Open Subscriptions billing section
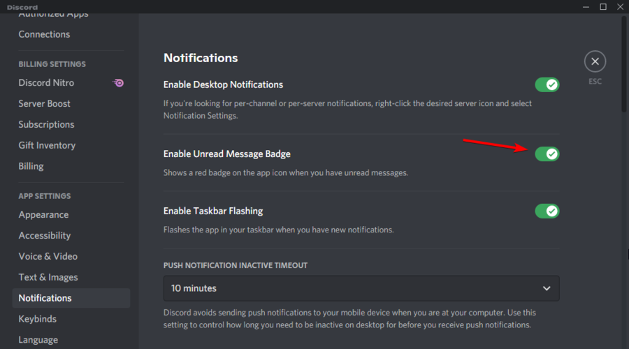The image size is (629, 349). click(x=46, y=125)
